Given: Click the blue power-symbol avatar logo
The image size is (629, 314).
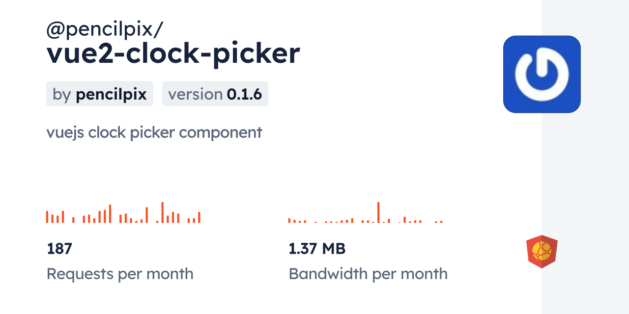Looking at the screenshot, I should point(542,74).
